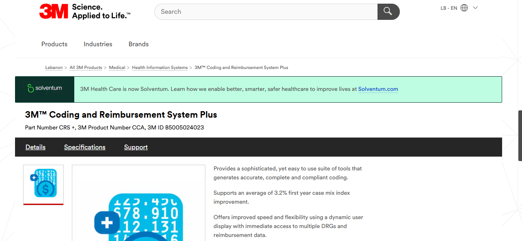Open Medical breadcrumb link
Image resolution: width=522 pixels, height=241 pixels.
click(117, 67)
